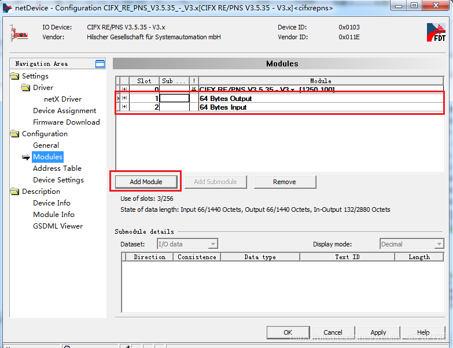453x348 pixels.
Task: Open Address Table page
Action: [x=57, y=169]
